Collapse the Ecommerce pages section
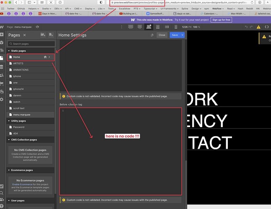 coord(9,170)
